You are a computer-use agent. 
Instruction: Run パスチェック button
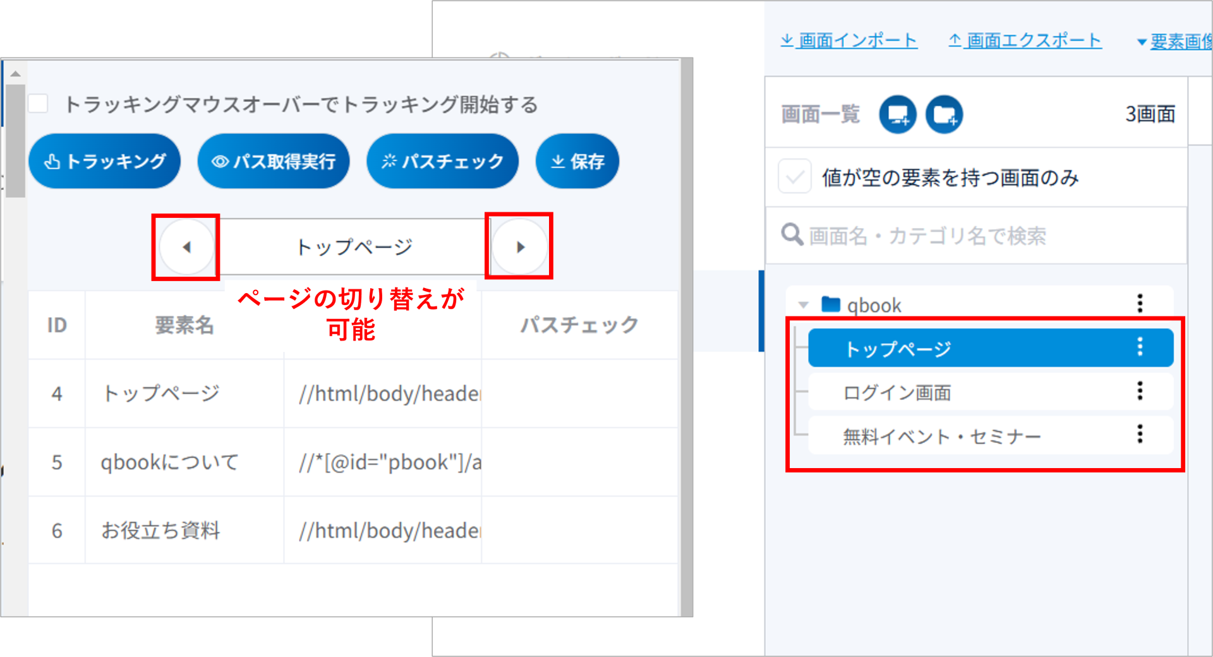(x=442, y=162)
